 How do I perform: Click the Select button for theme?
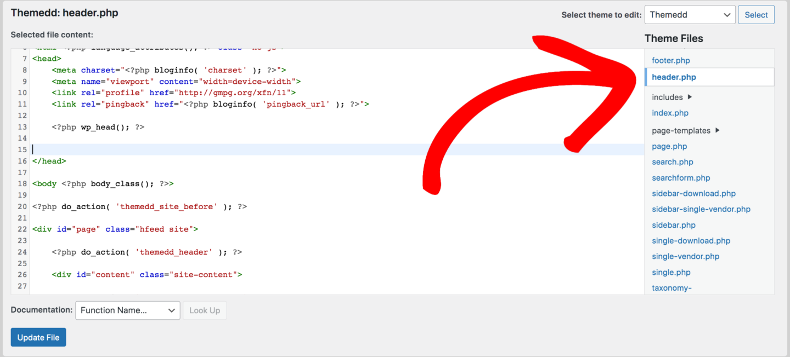coord(756,14)
